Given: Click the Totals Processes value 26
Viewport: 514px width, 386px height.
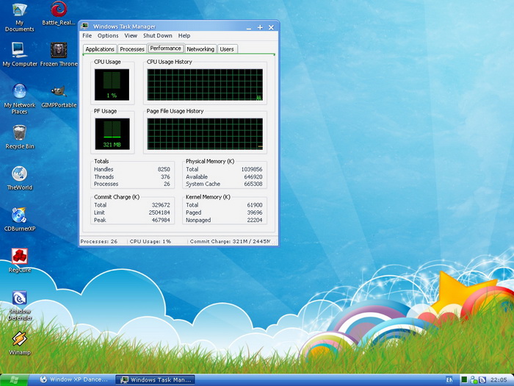Looking at the screenshot, I should click(x=167, y=184).
